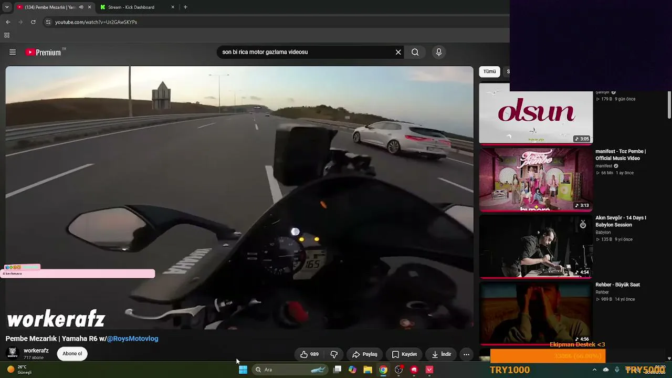Run the YouTube search with magnifier
The image size is (672, 378).
(x=415, y=52)
